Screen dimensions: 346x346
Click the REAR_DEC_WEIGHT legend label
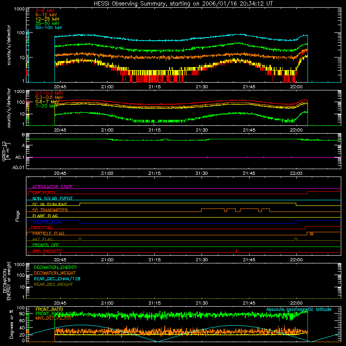click(x=53, y=285)
